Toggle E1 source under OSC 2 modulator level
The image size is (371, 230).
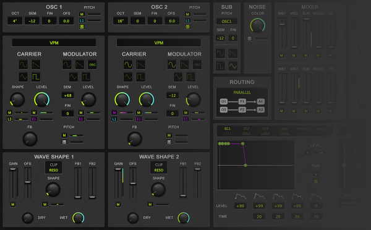[x=185, y=119]
